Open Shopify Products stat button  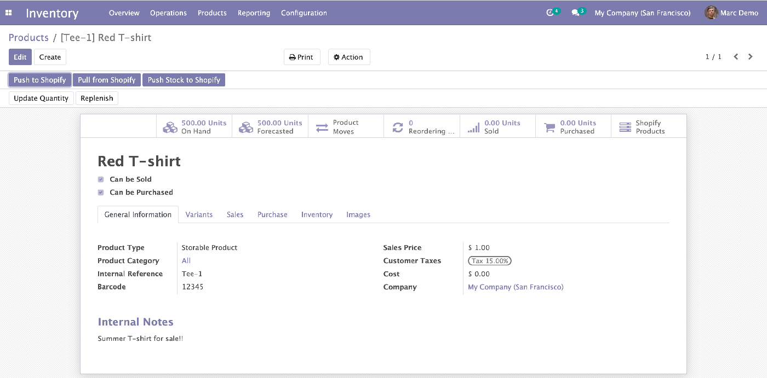pos(649,127)
